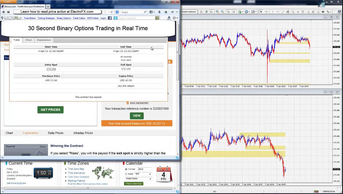The image size is (343, 194).
Task: Toggle the price improvement checkbox
Action: (128, 103)
